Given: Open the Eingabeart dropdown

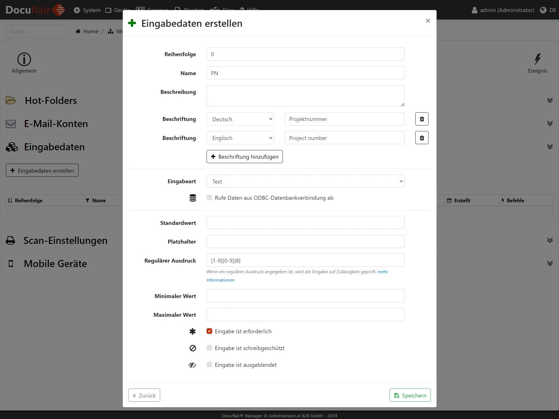Looking at the screenshot, I should 305,181.
